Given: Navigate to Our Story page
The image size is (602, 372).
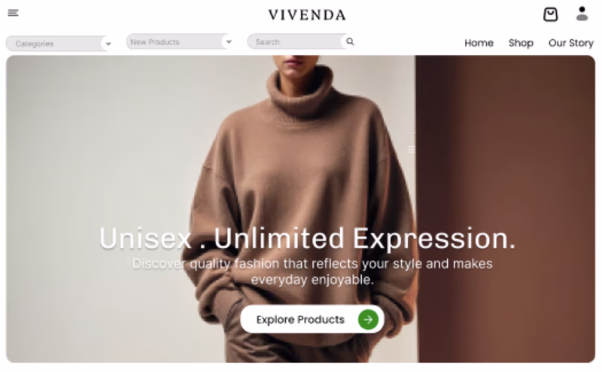Looking at the screenshot, I should pyautogui.click(x=571, y=43).
